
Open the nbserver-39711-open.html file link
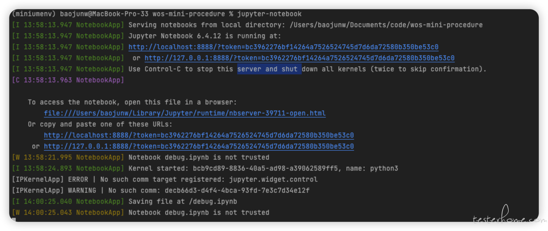click(x=185, y=113)
